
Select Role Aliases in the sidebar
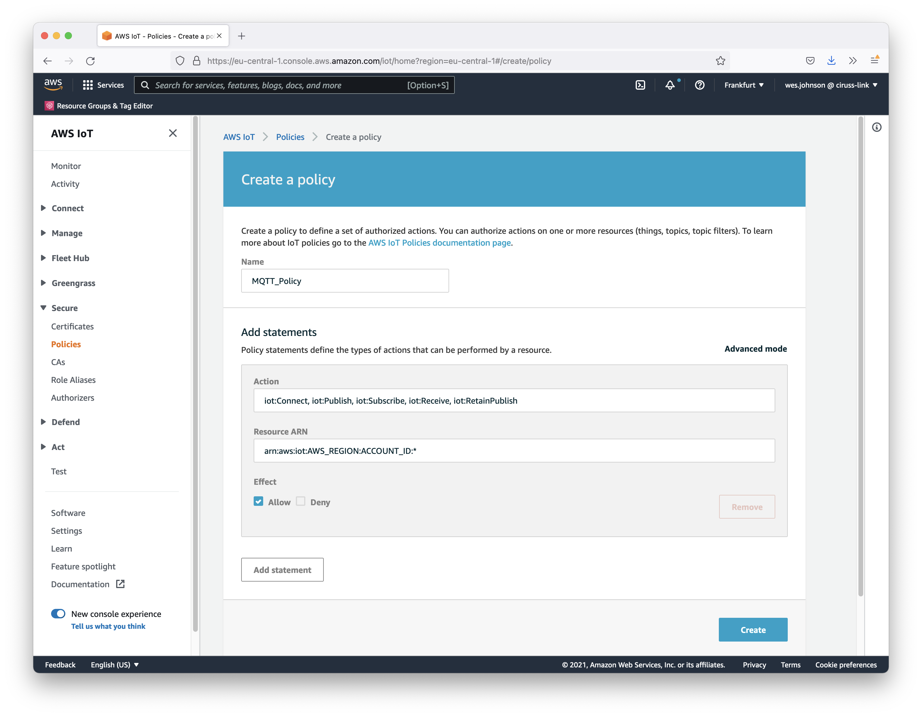coord(73,380)
